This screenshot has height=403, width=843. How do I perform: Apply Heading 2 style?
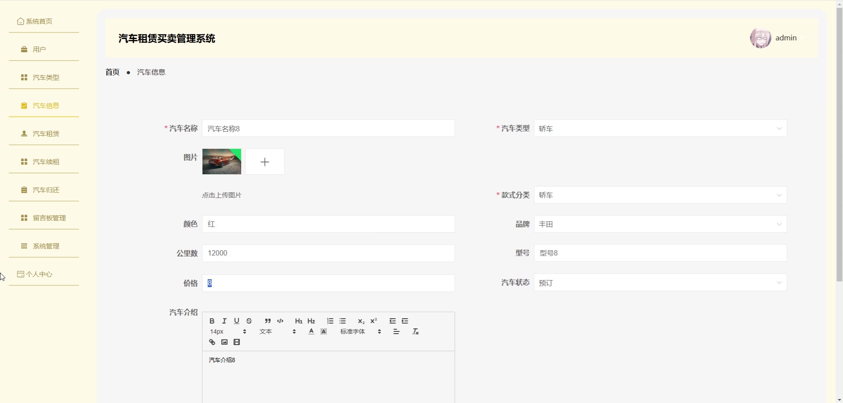tap(311, 321)
